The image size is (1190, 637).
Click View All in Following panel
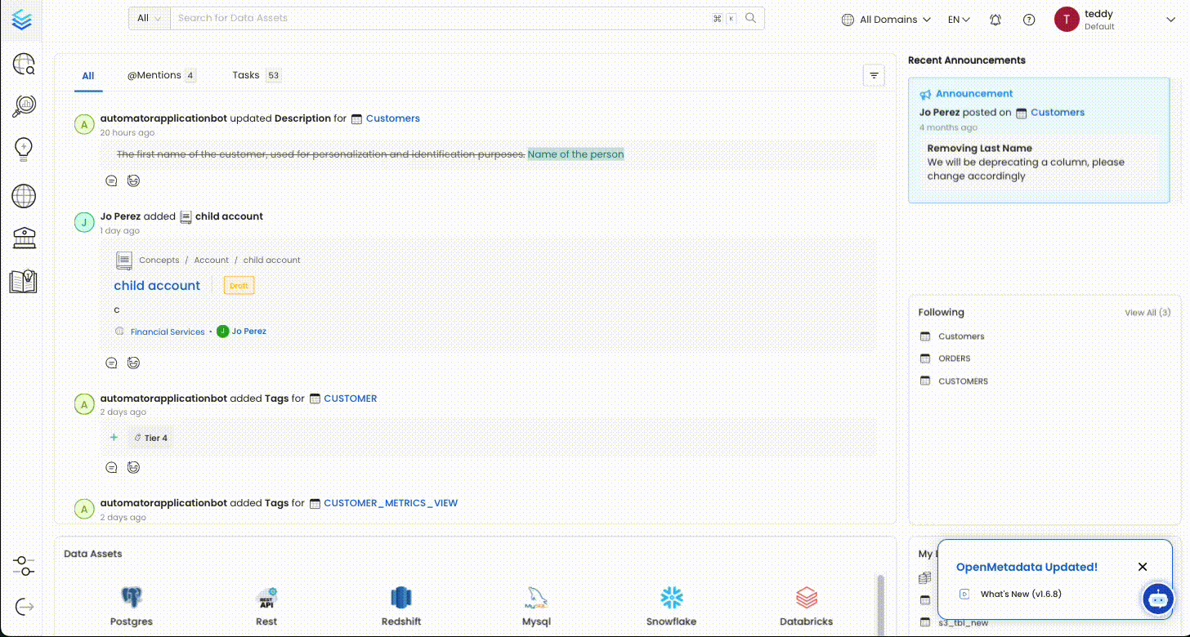pos(1147,313)
